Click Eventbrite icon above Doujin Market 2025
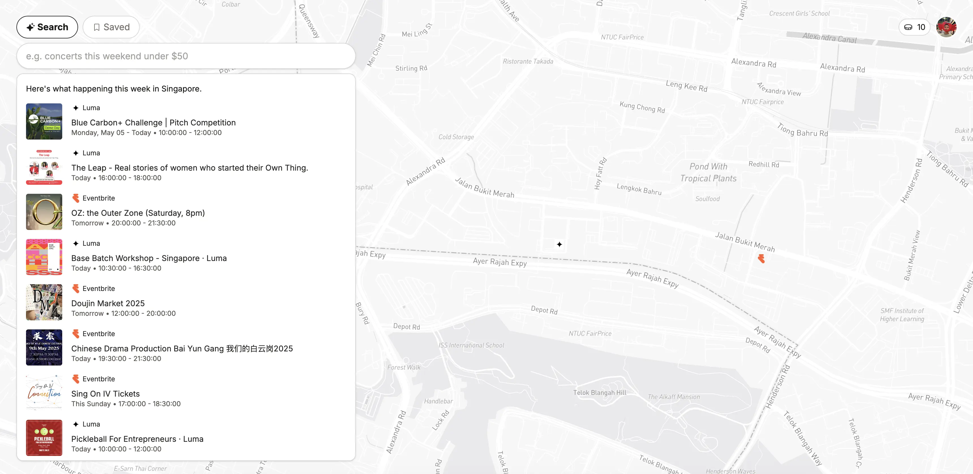Image resolution: width=973 pixels, height=474 pixels. (x=76, y=288)
